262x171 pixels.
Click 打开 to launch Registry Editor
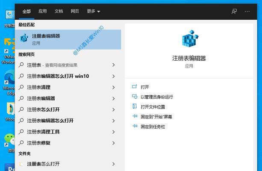point(145,87)
